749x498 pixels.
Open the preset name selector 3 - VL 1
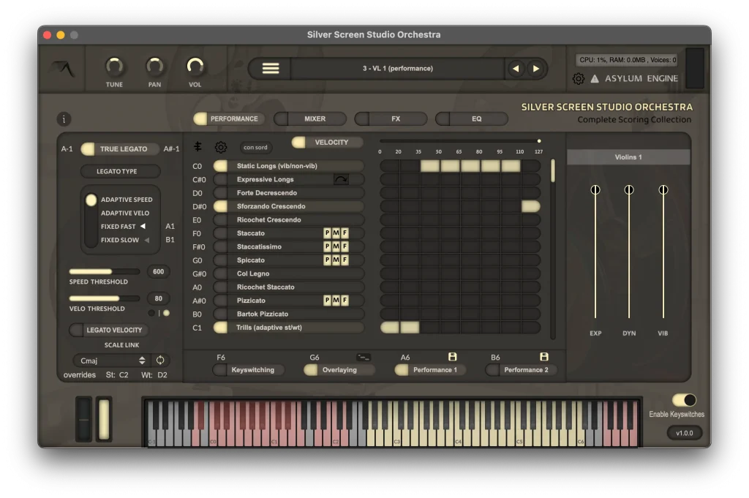pos(397,68)
